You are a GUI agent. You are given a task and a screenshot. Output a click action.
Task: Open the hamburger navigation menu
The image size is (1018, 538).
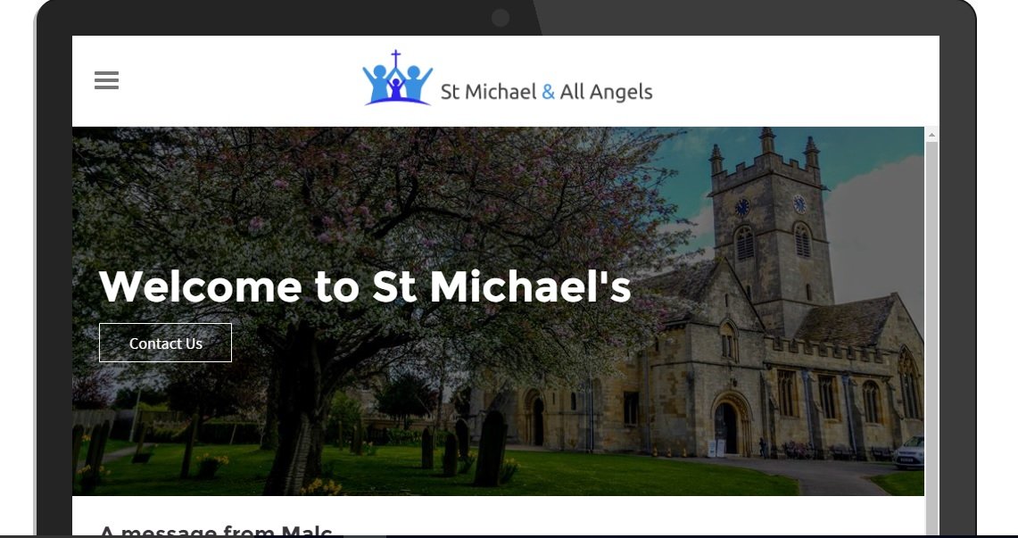pos(106,80)
